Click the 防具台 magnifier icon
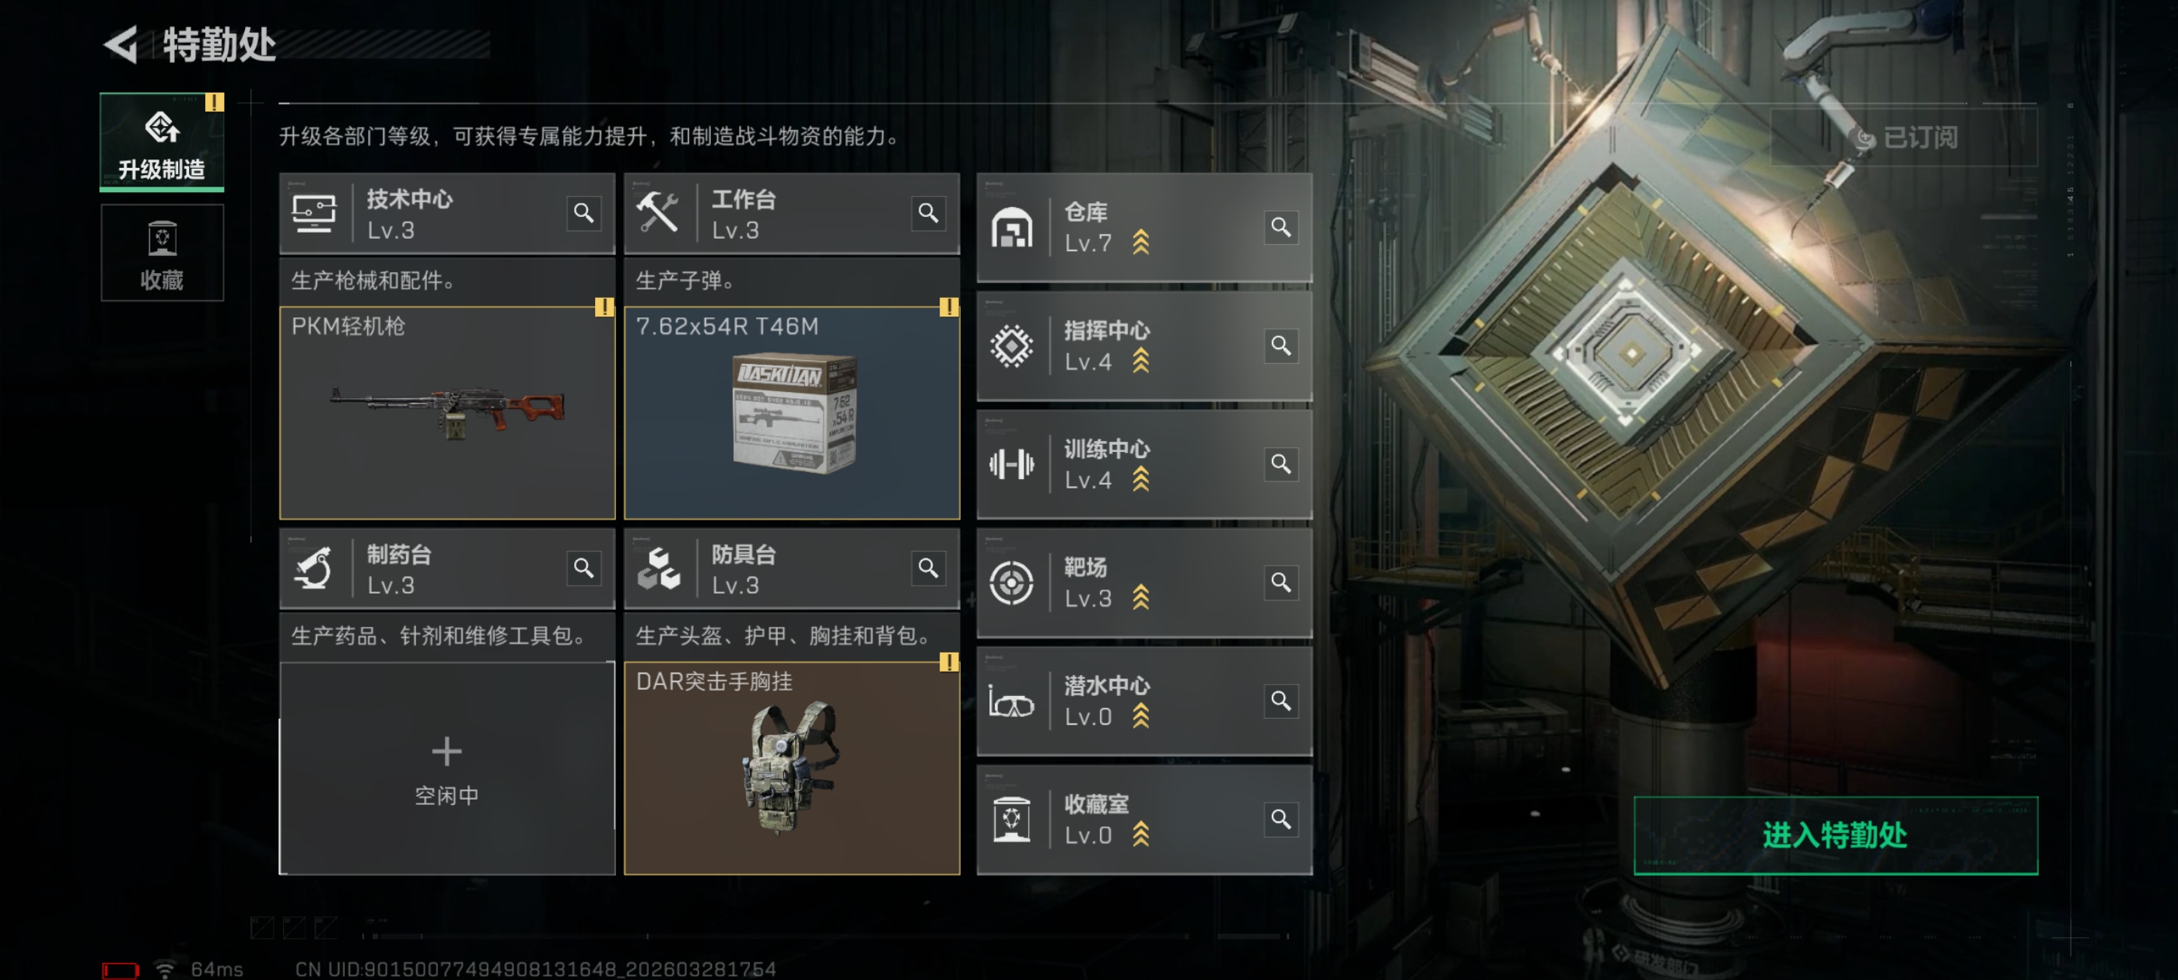Image resolution: width=2178 pixels, height=980 pixels. pyautogui.click(x=928, y=569)
